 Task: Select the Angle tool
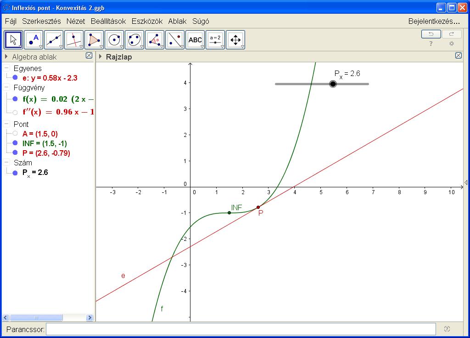[155, 40]
